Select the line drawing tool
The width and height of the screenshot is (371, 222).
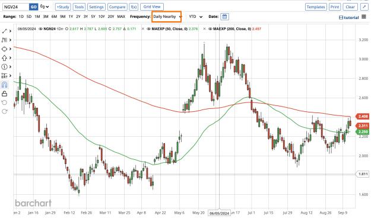(4, 31)
